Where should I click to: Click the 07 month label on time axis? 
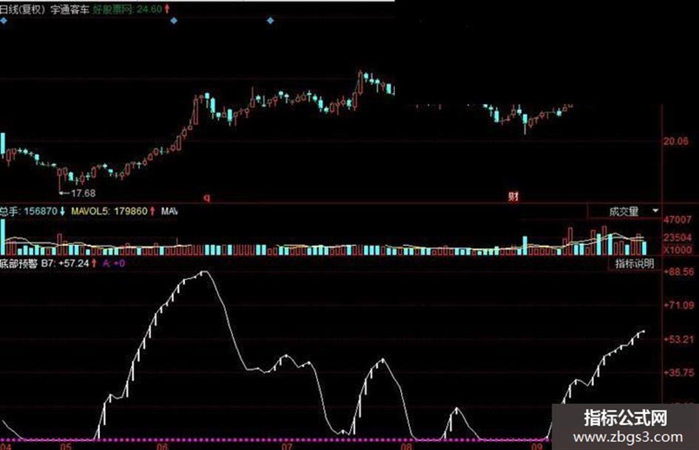point(286,446)
